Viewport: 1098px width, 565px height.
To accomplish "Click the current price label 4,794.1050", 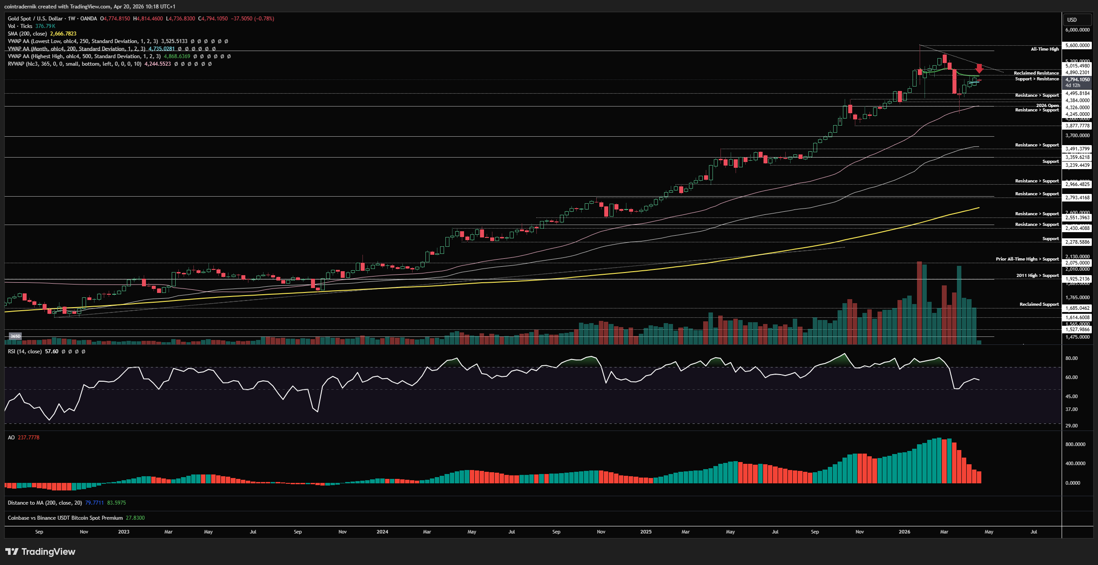I will pos(1077,80).
